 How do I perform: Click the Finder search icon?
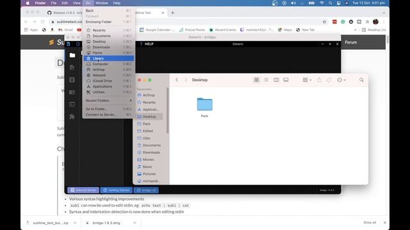(x=361, y=80)
